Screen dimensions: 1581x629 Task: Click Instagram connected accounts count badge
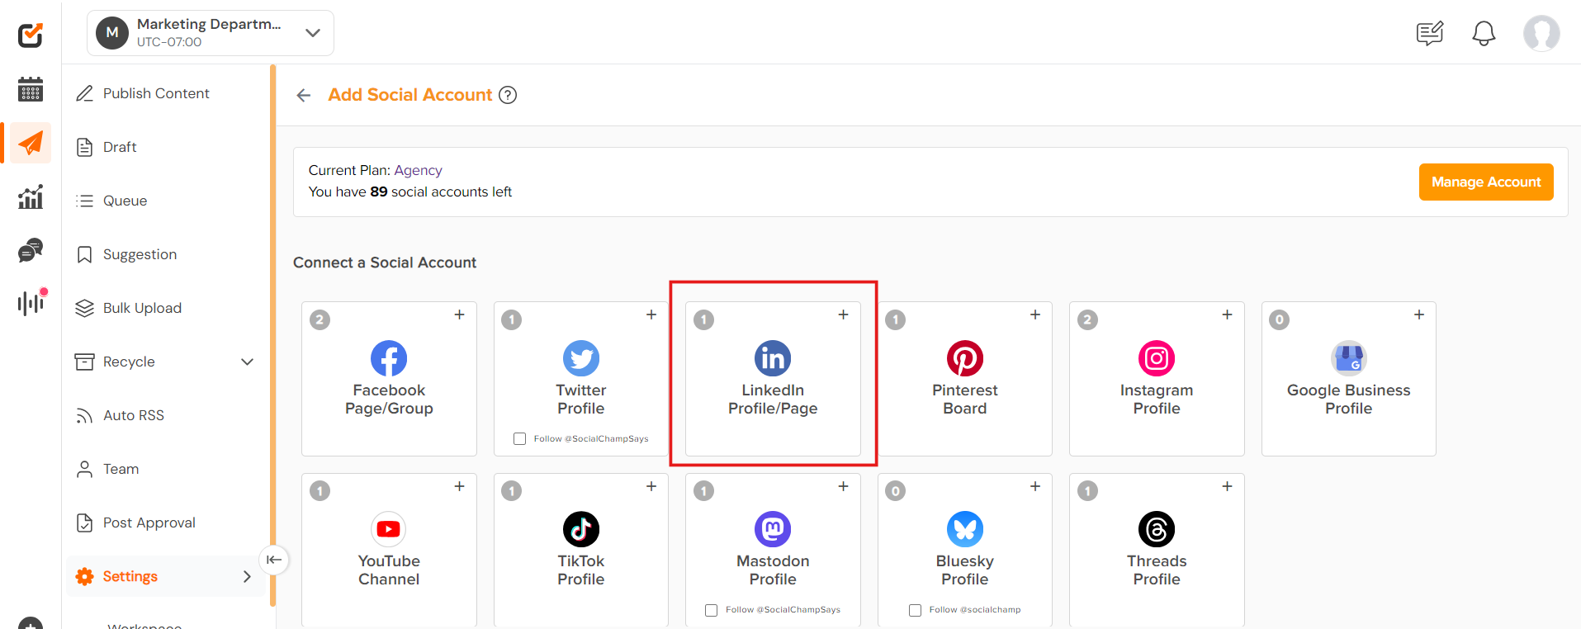point(1088,319)
